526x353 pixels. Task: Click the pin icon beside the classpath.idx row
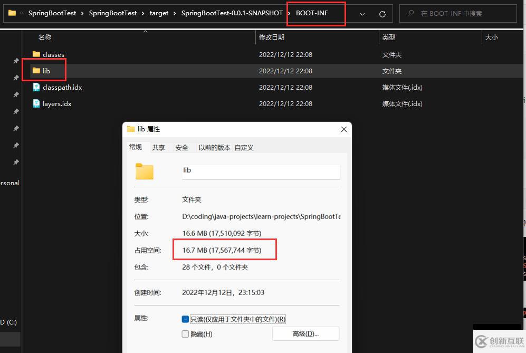pyautogui.click(x=16, y=94)
